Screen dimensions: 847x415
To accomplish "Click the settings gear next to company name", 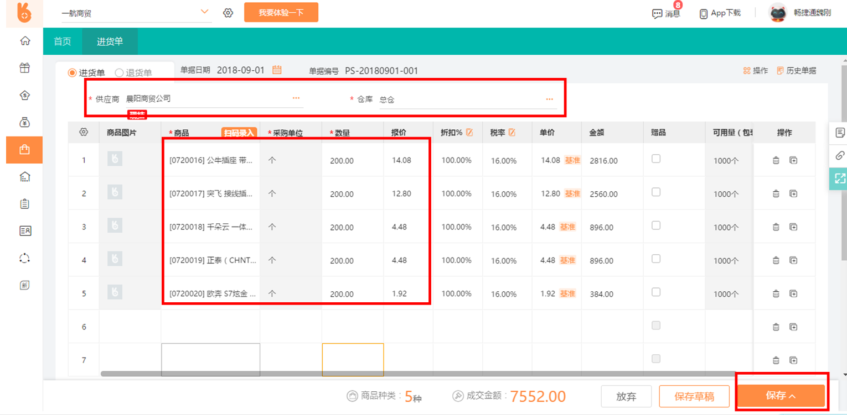I will 228,13.
